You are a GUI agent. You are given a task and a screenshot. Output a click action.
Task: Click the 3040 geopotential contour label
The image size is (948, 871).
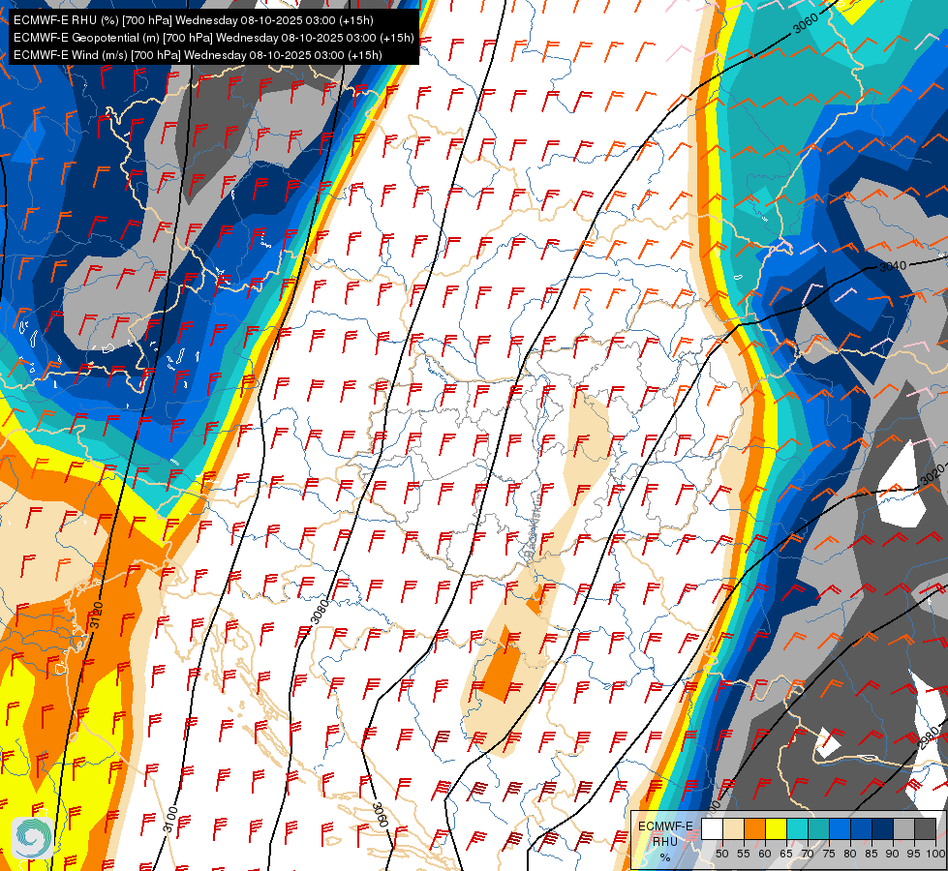[x=893, y=265]
